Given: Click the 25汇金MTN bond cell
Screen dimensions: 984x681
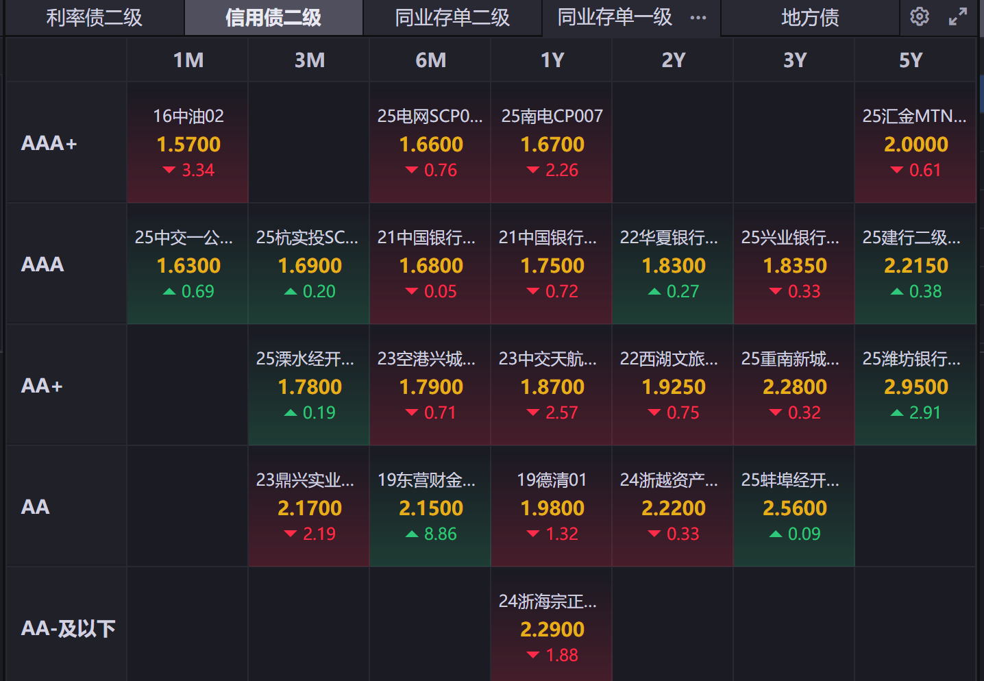Looking at the screenshot, I should [x=915, y=143].
